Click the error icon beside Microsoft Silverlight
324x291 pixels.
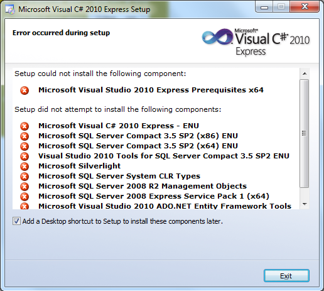(x=24, y=167)
